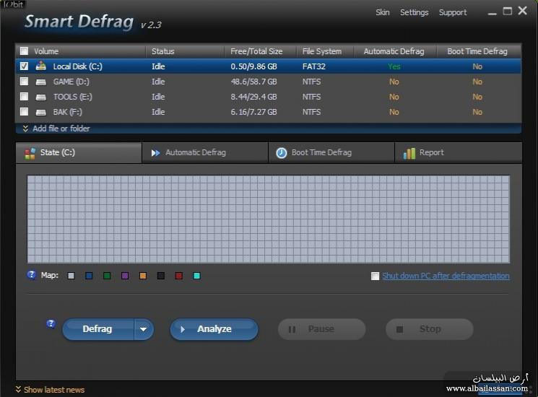Switch to the State (C:) tab

pyautogui.click(x=79, y=152)
